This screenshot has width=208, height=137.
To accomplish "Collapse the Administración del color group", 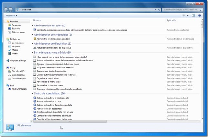I will click(32, 26).
